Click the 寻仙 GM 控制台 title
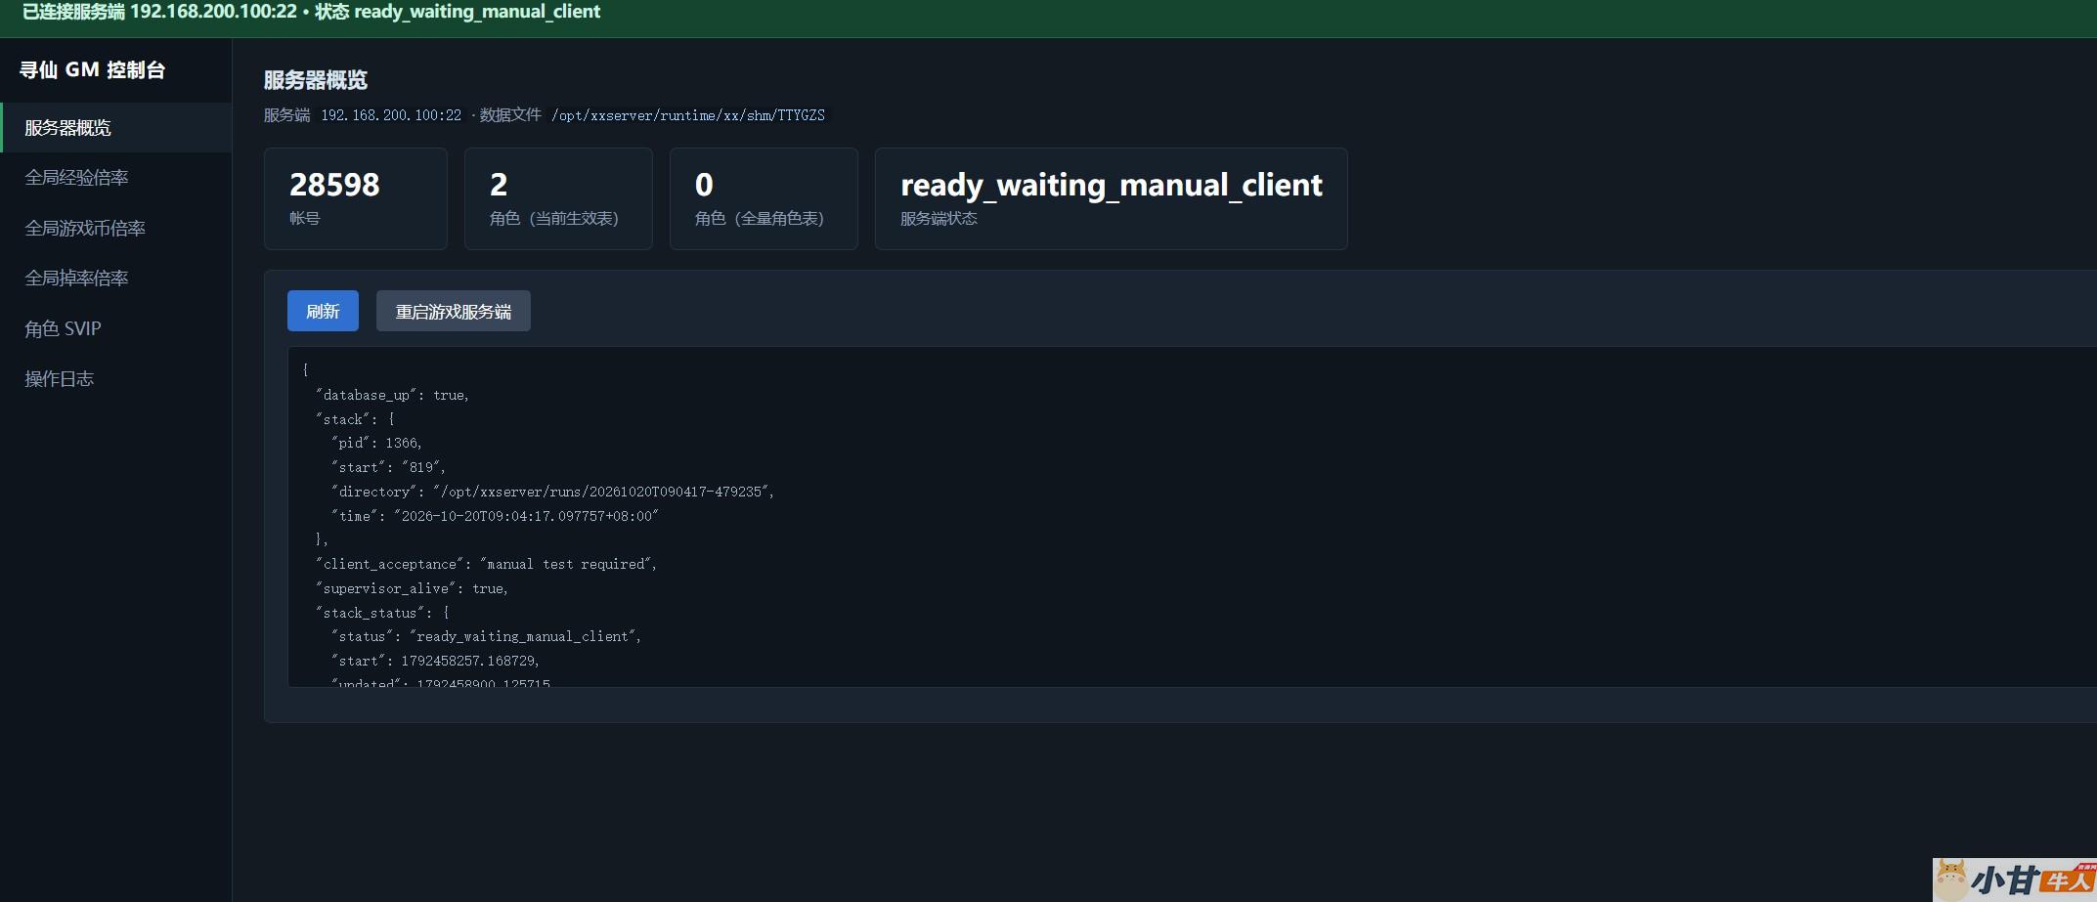Image resolution: width=2097 pixels, height=902 pixels. tap(93, 70)
